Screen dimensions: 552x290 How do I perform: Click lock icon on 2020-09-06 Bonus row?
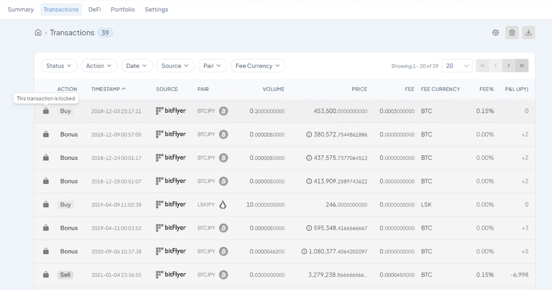(x=46, y=251)
